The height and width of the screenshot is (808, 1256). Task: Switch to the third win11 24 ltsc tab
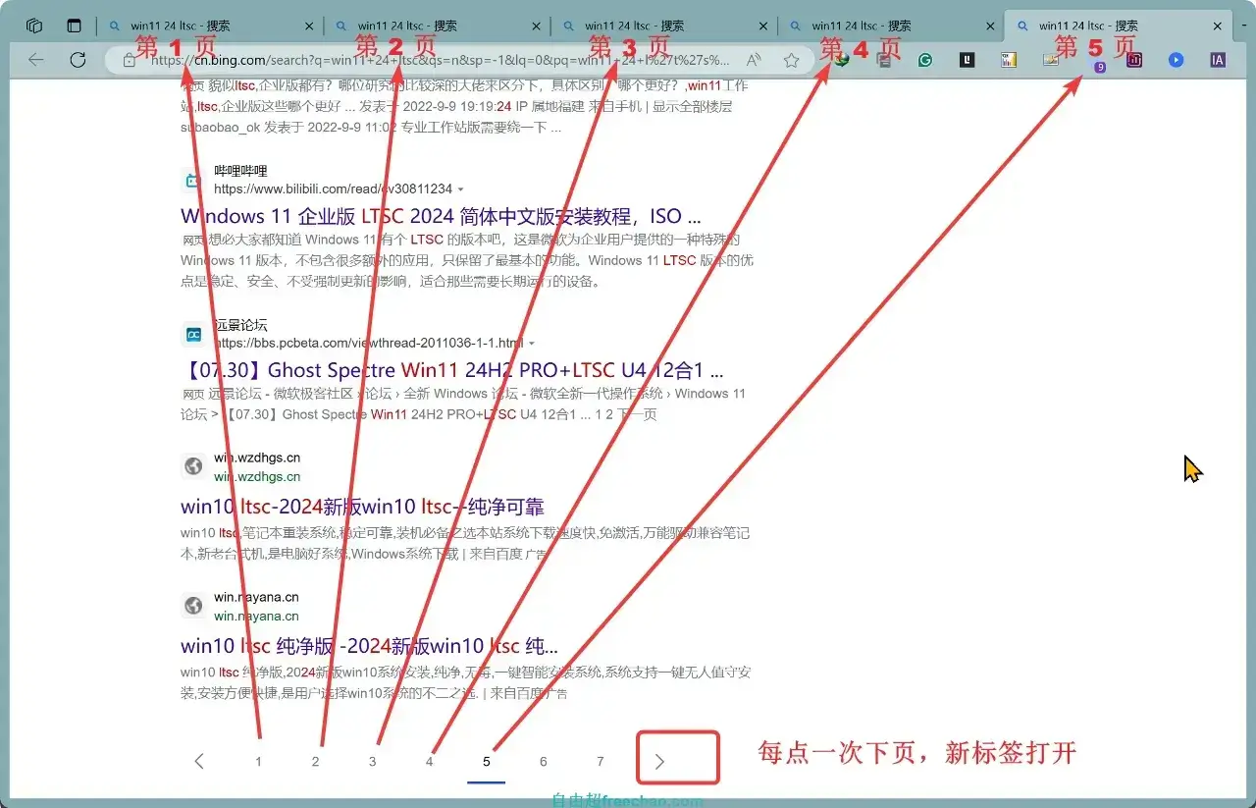pyautogui.click(x=664, y=27)
